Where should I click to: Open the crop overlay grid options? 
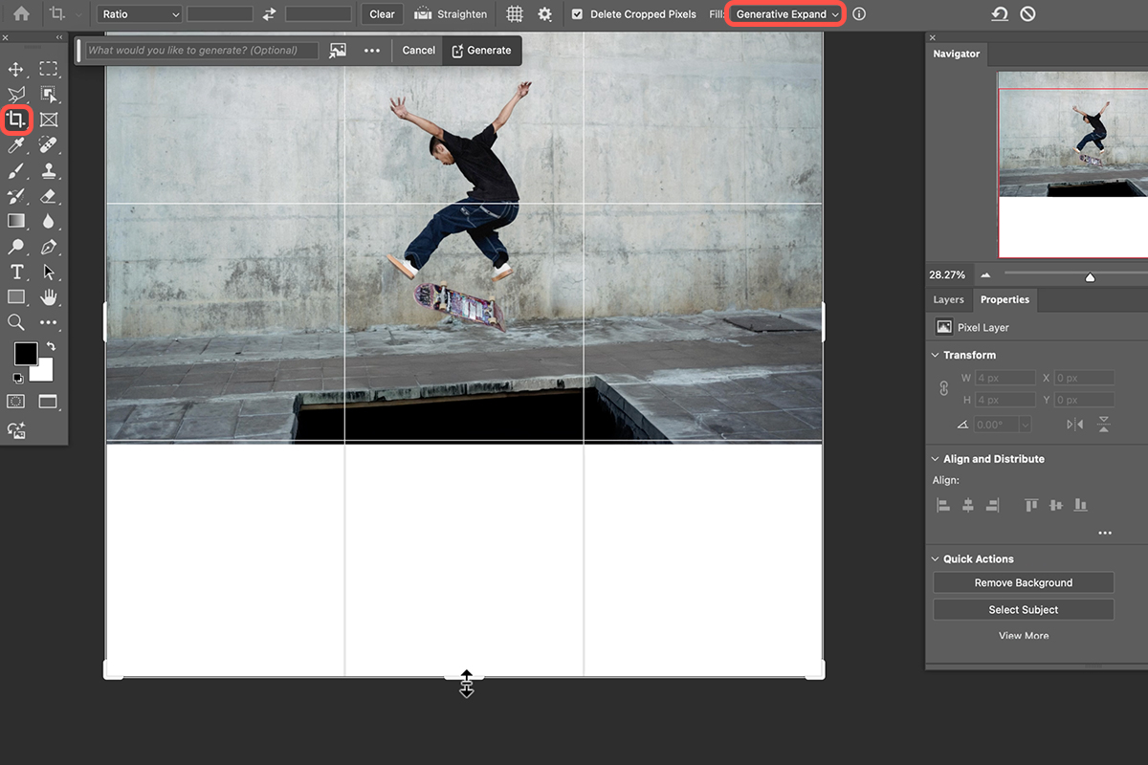click(x=514, y=13)
